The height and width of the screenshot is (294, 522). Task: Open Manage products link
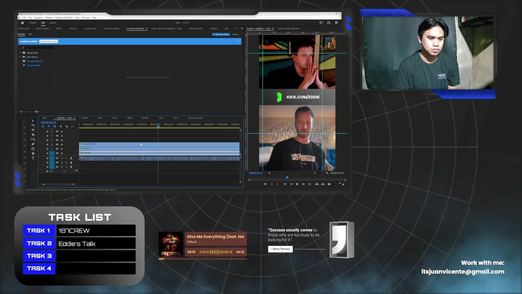click(x=35, y=61)
